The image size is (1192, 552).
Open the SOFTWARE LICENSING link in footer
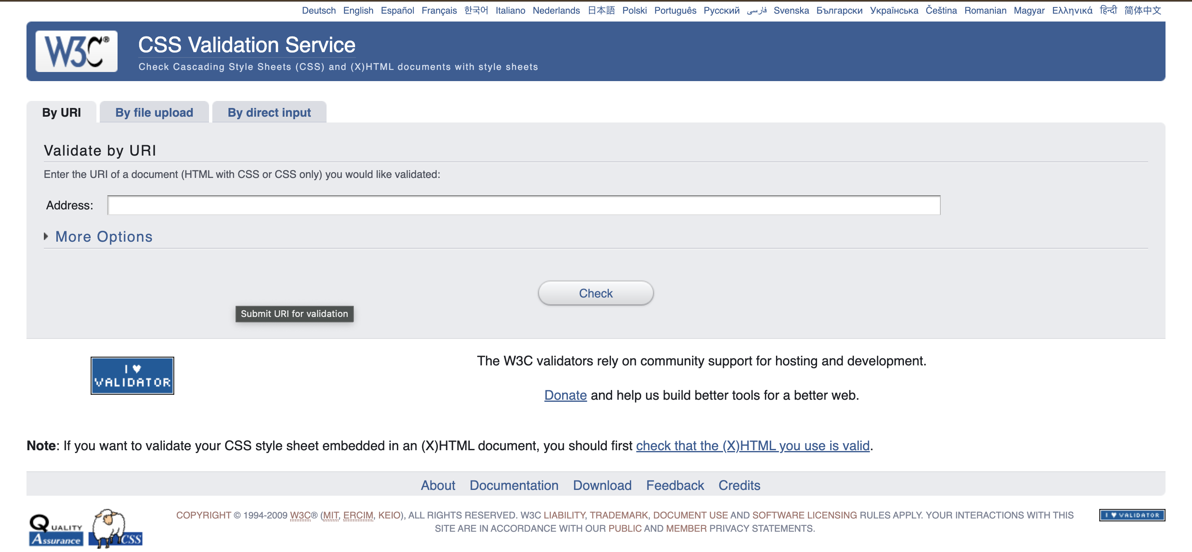(804, 515)
